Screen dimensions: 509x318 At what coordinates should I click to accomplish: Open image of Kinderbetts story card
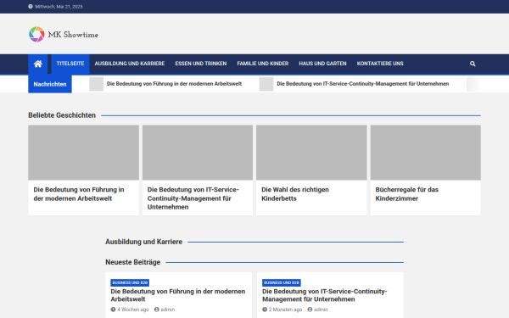311,153
